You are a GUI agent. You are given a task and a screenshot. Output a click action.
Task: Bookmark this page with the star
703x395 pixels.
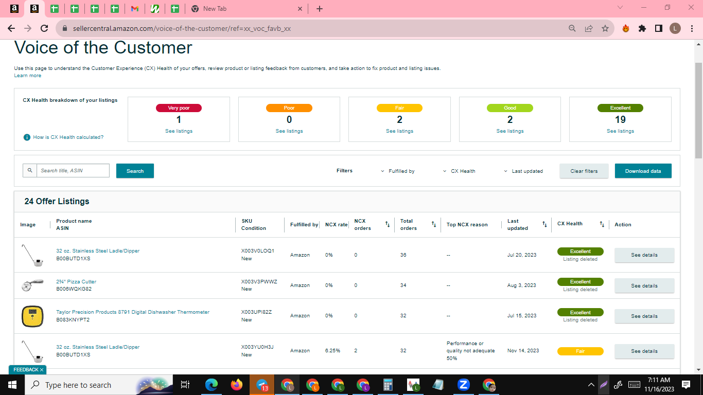(x=605, y=28)
